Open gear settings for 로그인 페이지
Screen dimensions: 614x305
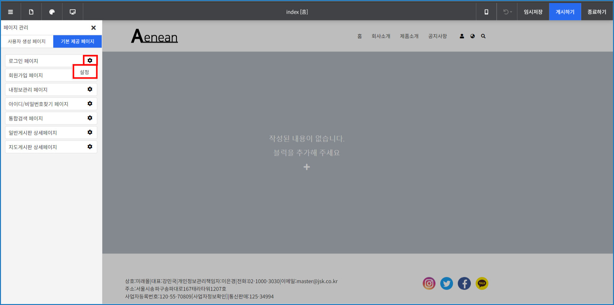point(90,60)
